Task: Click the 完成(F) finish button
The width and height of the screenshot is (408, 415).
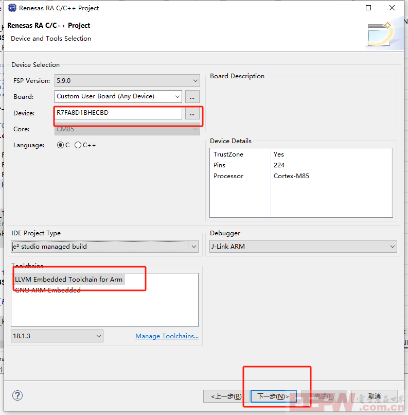Action: [324, 396]
